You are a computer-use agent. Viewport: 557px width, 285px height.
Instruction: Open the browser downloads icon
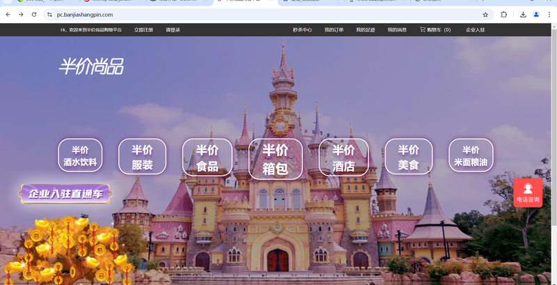tap(523, 15)
